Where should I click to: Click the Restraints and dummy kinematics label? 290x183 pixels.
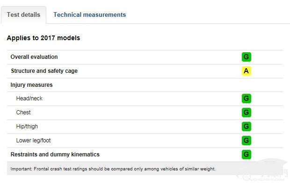point(55,155)
